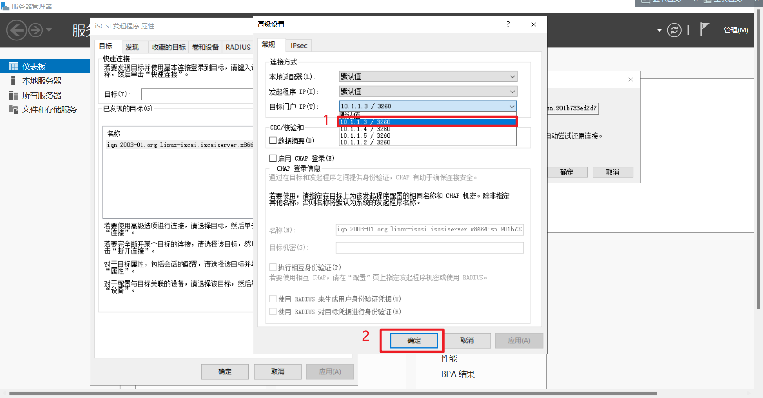Select 文件和存储服务 in the sidebar
Viewport: 763px width, 398px height.
click(49, 109)
